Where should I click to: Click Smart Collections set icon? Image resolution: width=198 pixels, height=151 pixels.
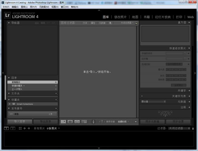coord(14,104)
